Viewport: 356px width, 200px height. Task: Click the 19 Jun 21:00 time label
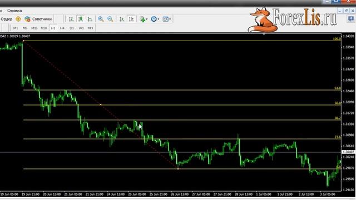click(x=31, y=194)
